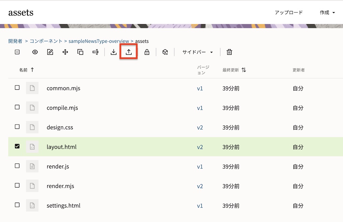Open v2 version link for design.css
Screen dimensions: 343x222
[200, 128]
